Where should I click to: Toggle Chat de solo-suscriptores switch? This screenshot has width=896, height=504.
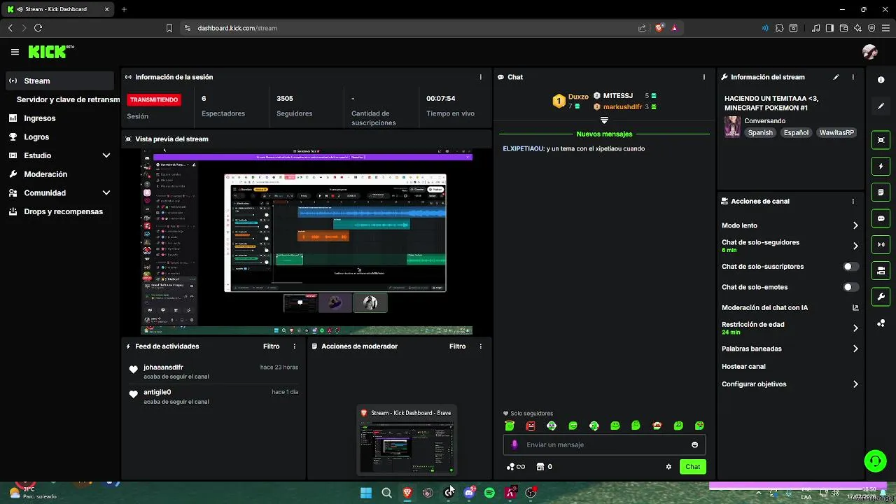[850, 267]
